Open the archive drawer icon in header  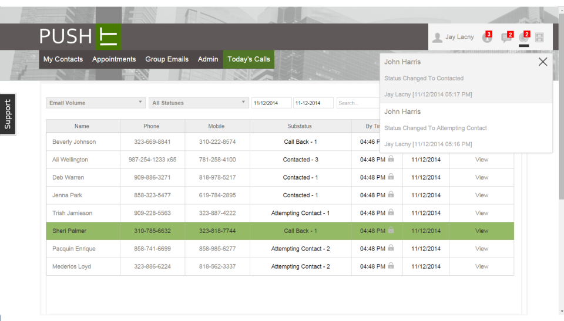coord(539,38)
